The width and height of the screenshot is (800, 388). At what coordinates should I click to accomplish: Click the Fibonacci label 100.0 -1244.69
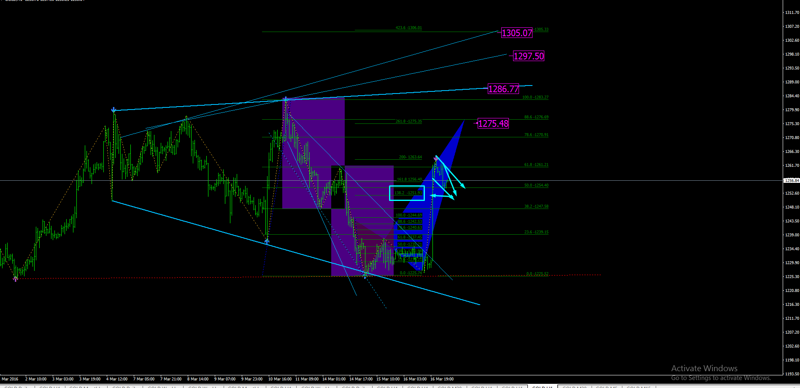pos(408,215)
